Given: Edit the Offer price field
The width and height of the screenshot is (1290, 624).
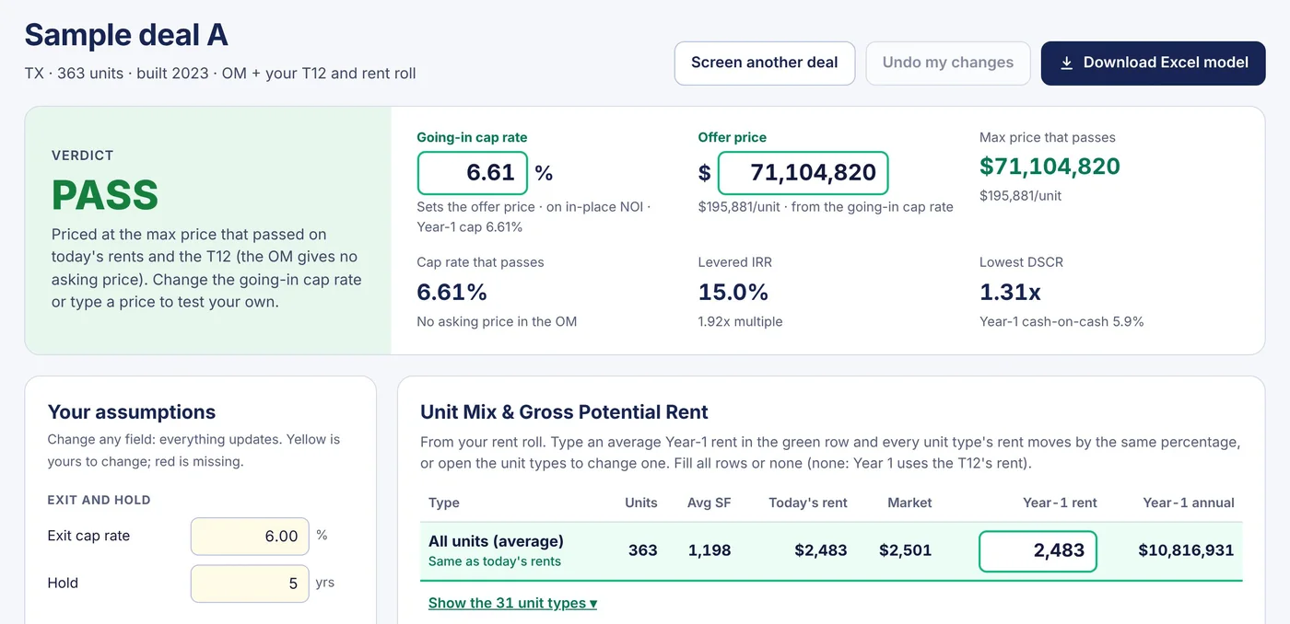Looking at the screenshot, I should 803,173.
